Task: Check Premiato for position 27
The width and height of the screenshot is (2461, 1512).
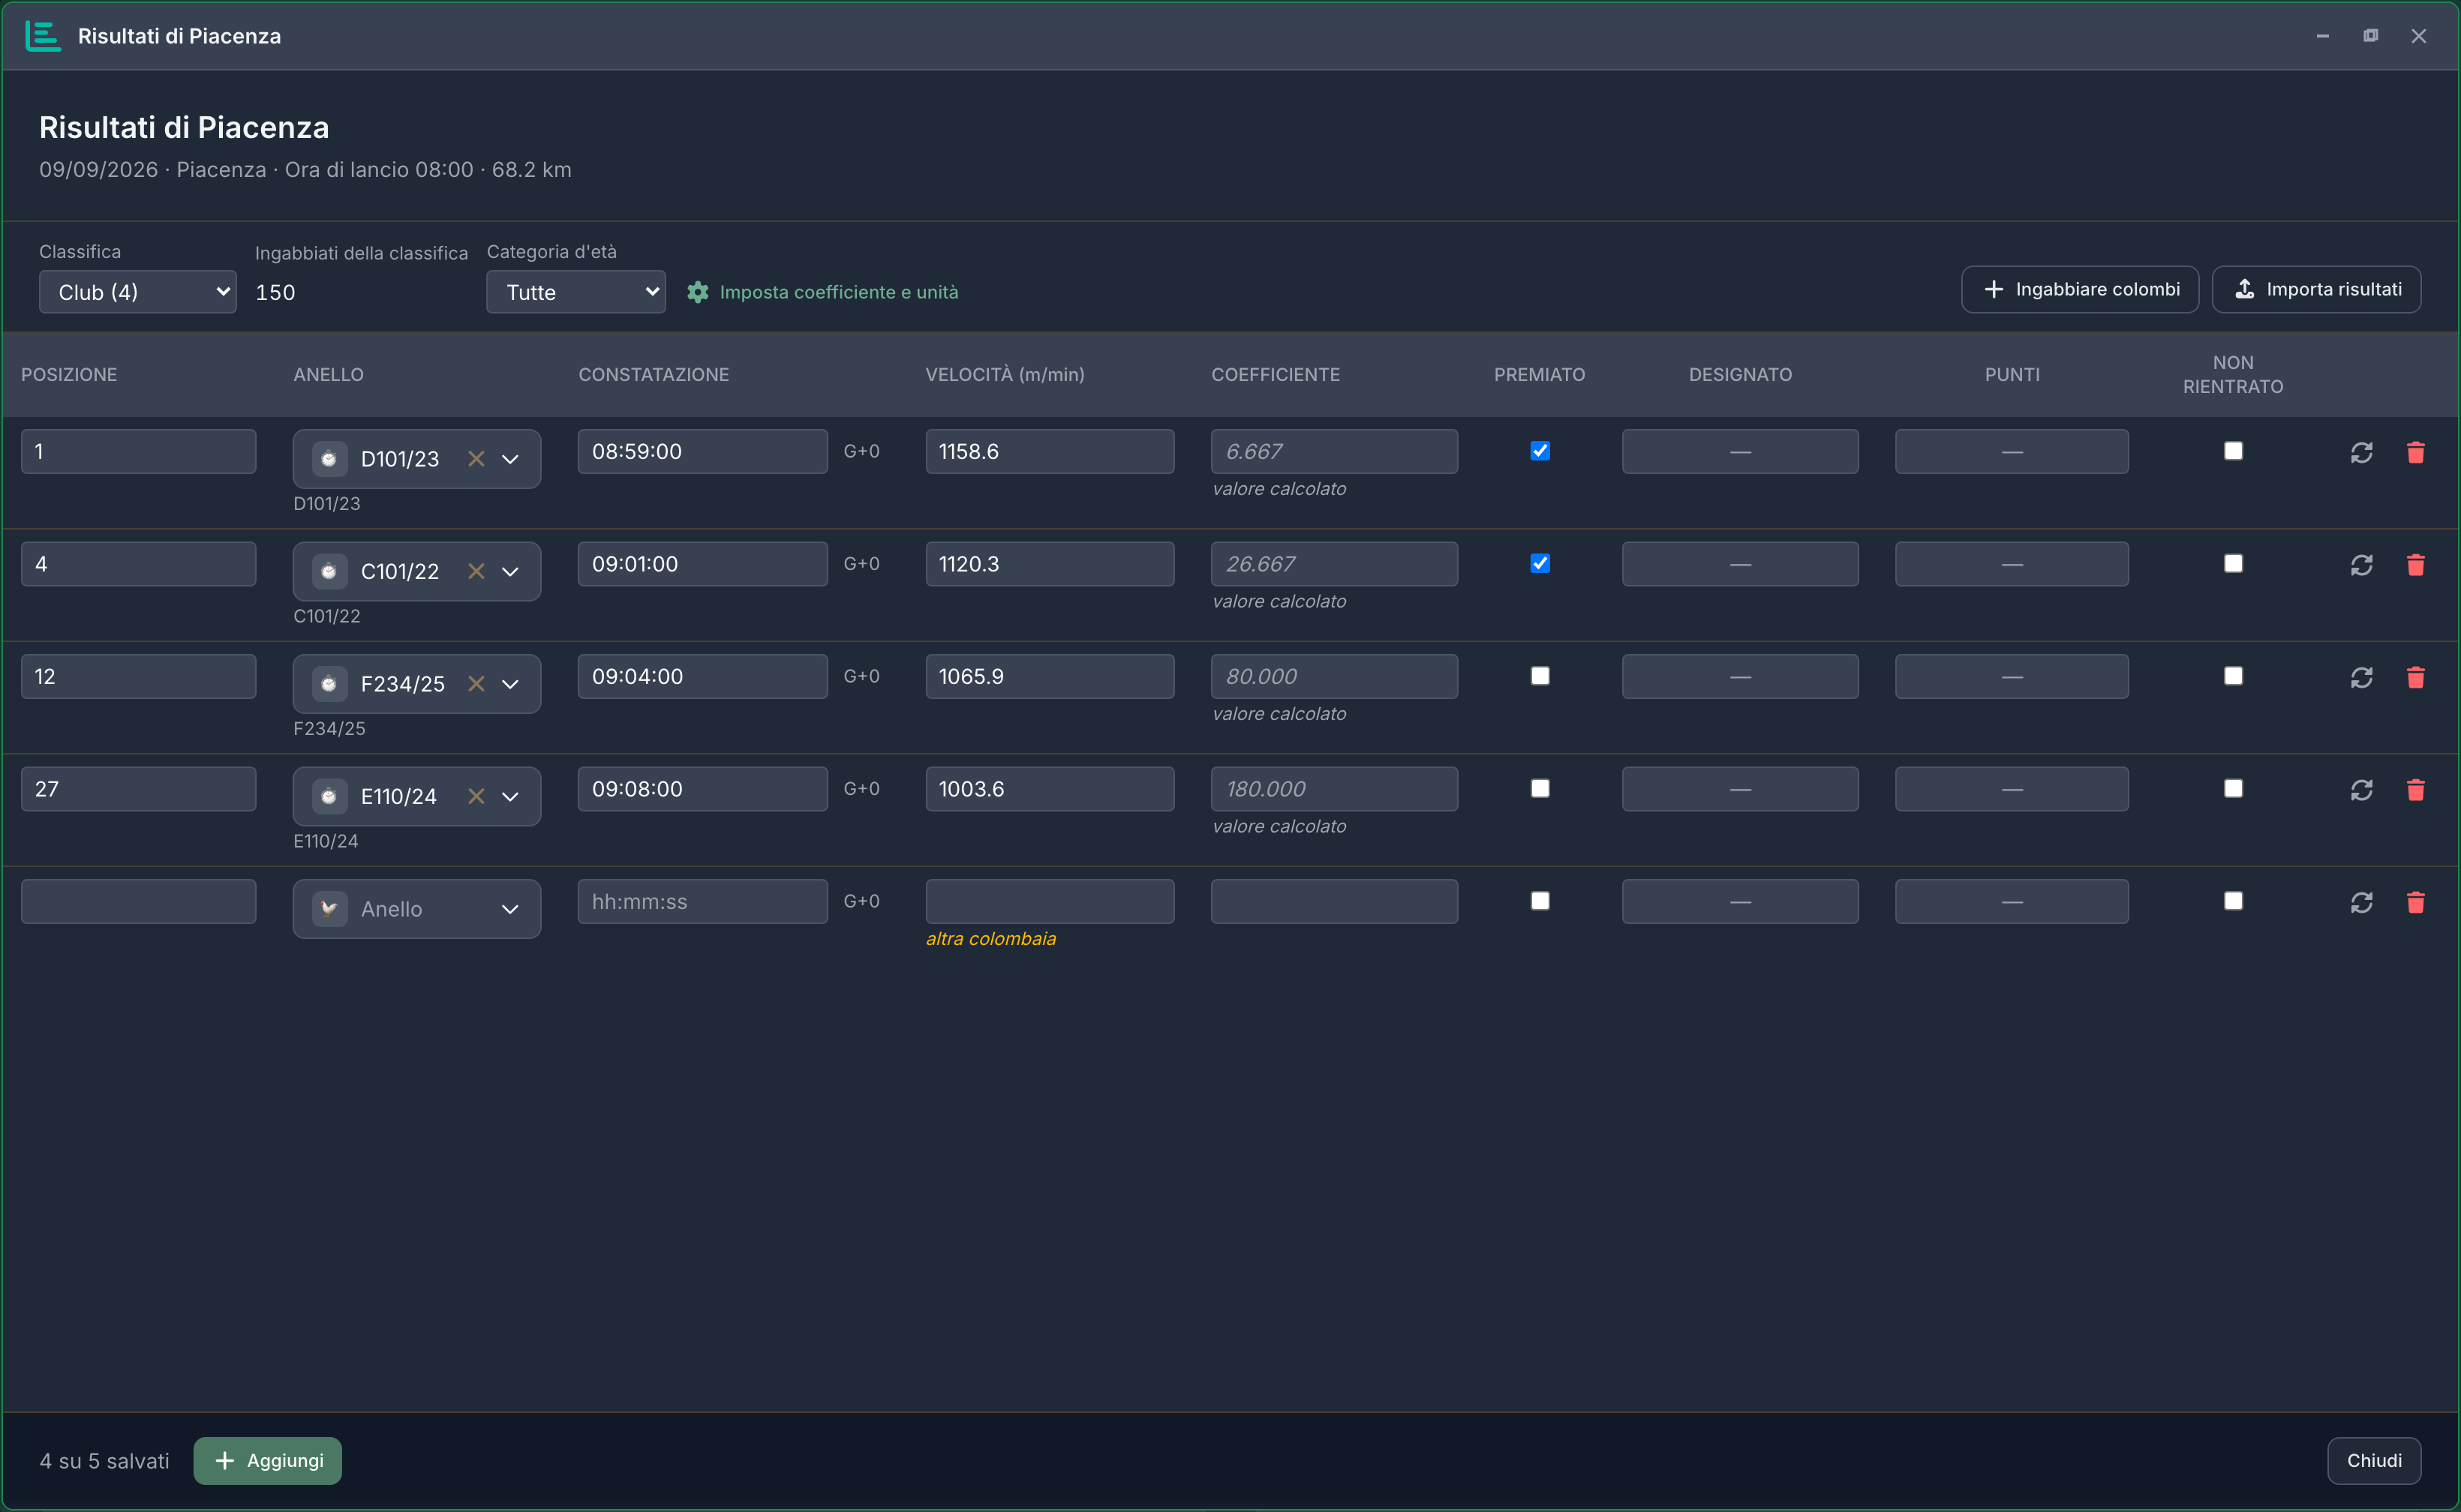Action: tap(1540, 788)
